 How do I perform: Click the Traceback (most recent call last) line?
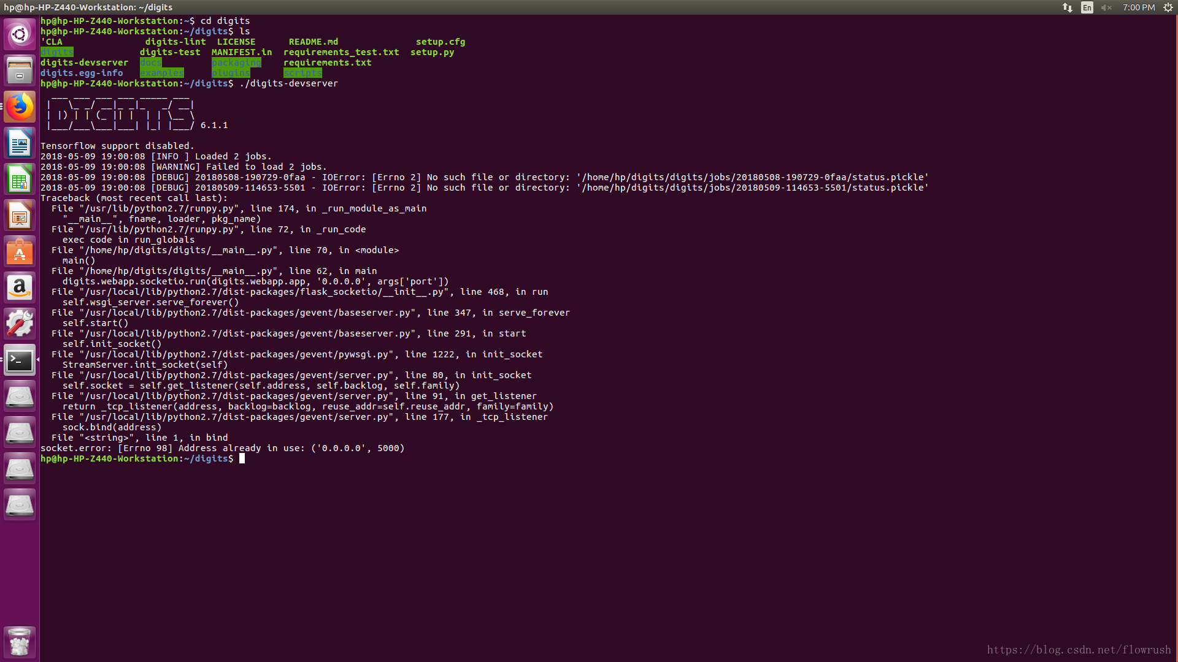click(x=134, y=198)
